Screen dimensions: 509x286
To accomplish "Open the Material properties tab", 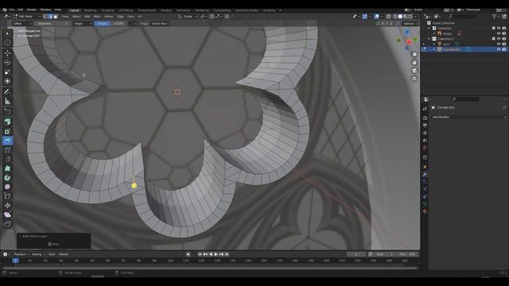I will (425, 211).
